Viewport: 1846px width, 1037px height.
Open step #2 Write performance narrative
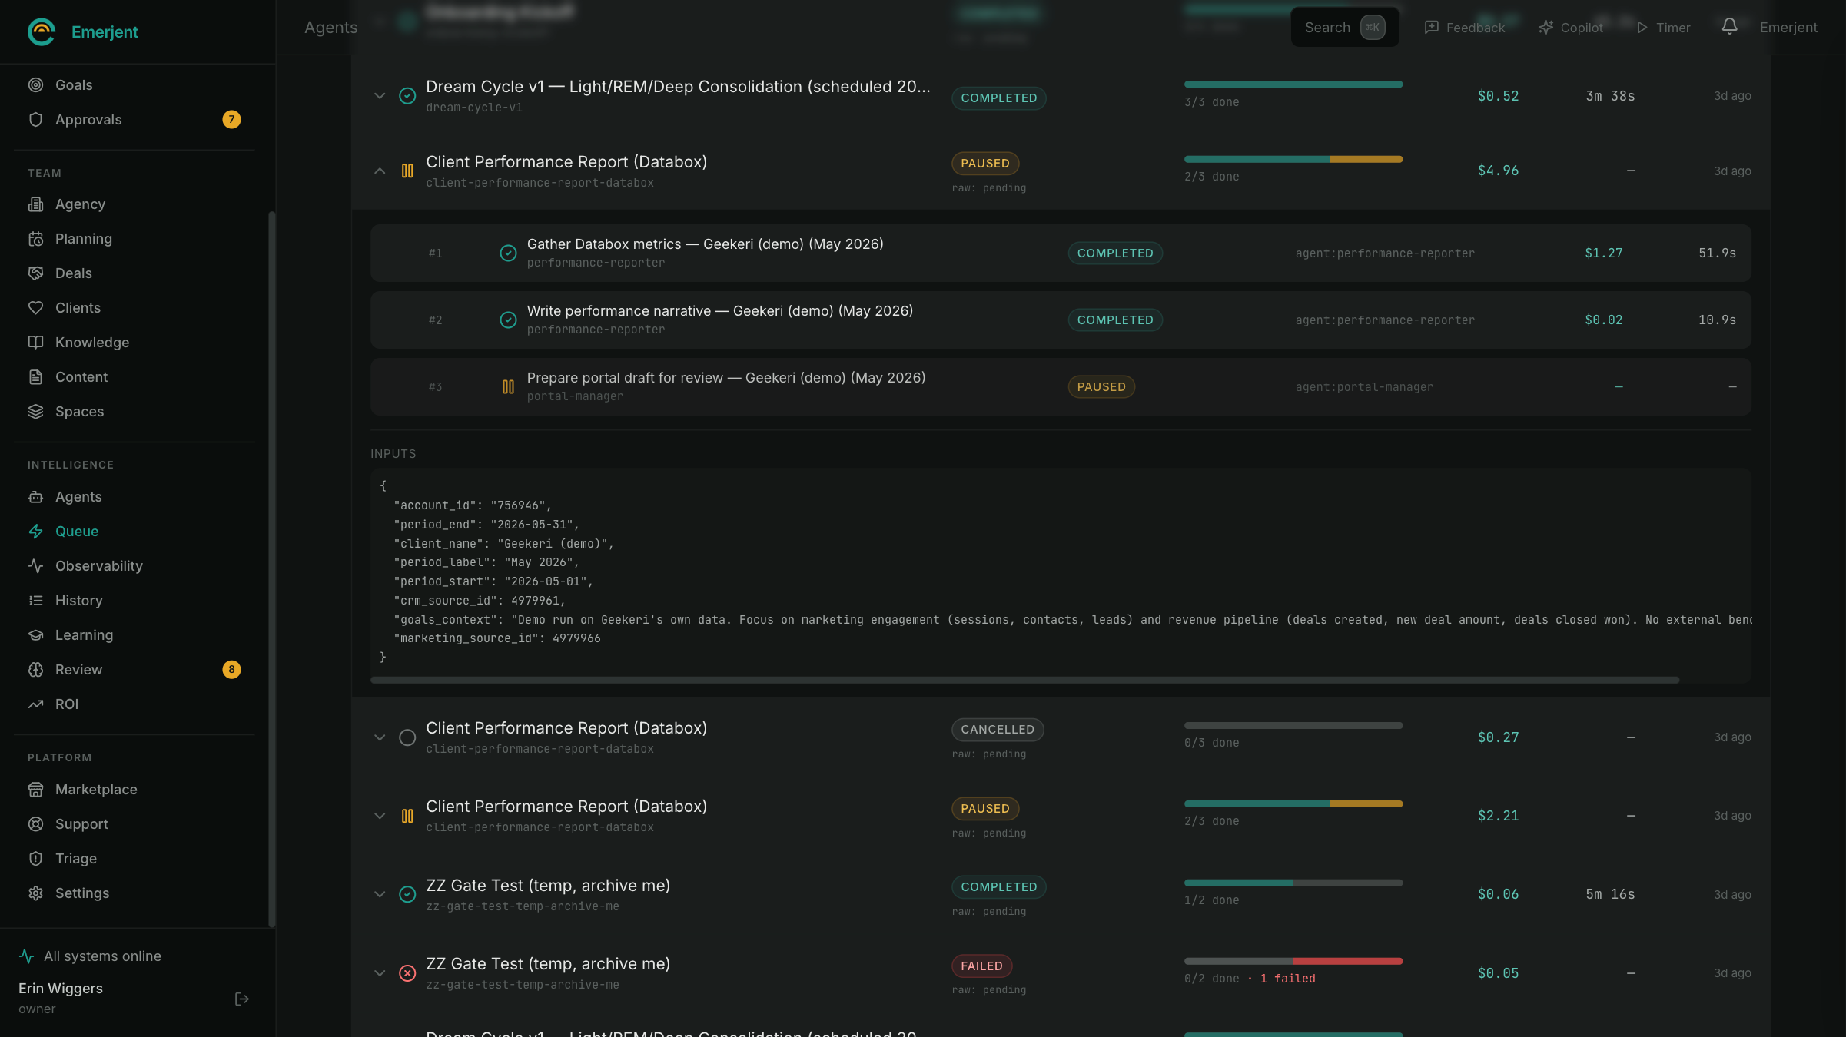click(1061, 320)
